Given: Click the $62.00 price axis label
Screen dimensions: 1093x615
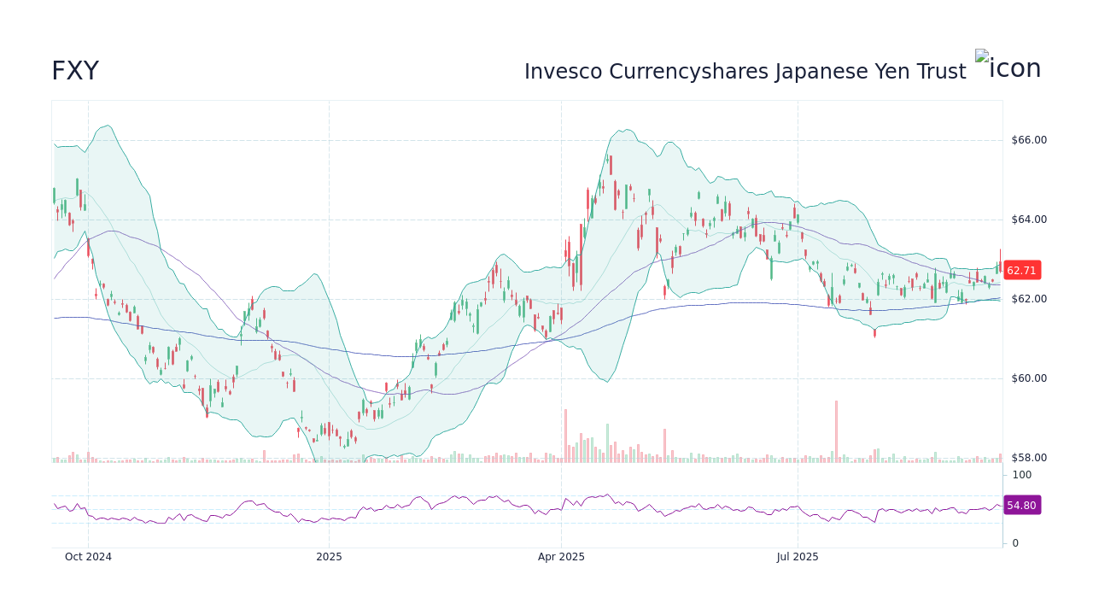Looking at the screenshot, I should pos(1029,299).
